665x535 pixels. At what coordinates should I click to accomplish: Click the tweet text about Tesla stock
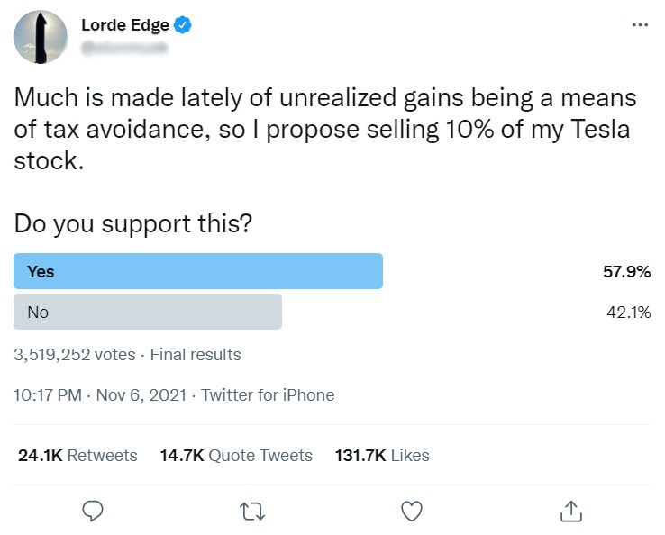324,128
